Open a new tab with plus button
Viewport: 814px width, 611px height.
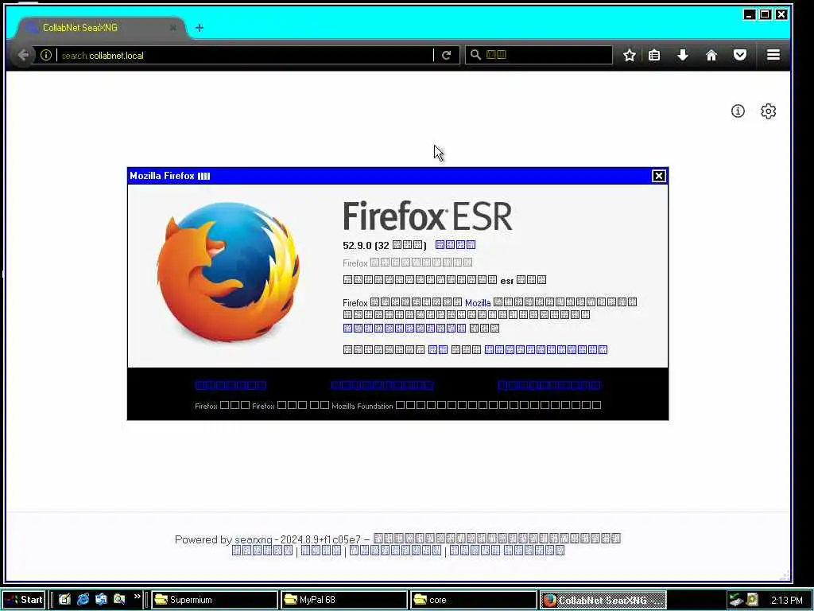point(200,28)
